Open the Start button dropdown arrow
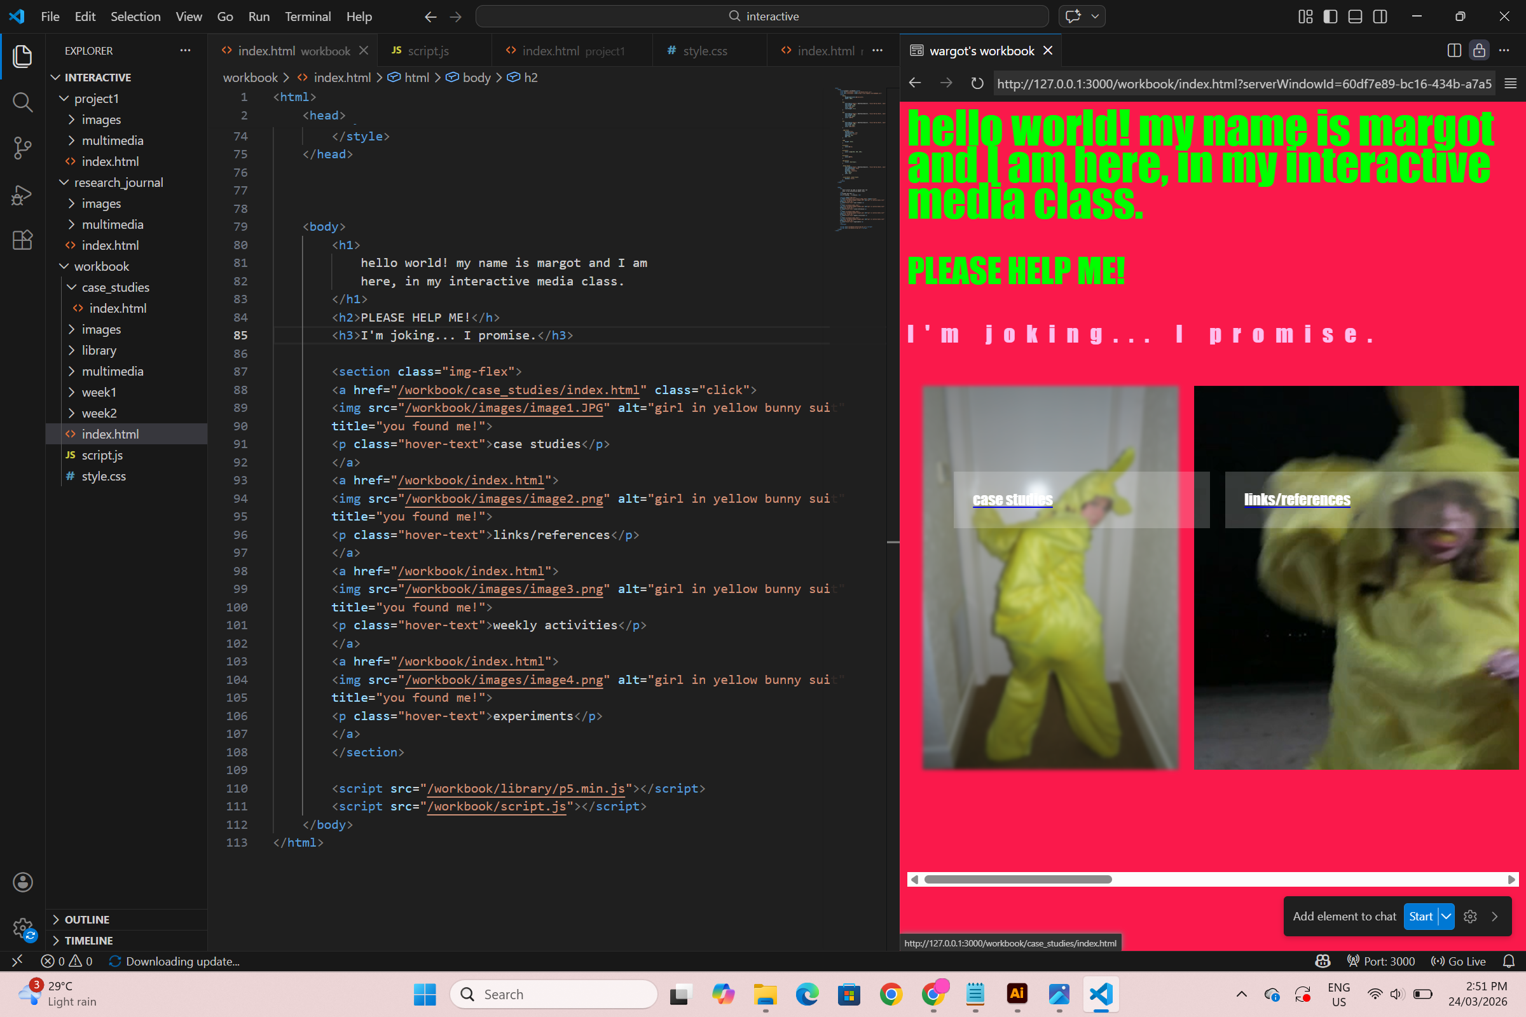Image resolution: width=1526 pixels, height=1017 pixels. tap(1446, 917)
